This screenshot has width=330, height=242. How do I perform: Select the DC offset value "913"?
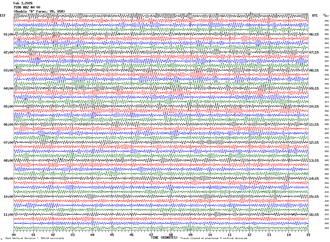pyautogui.click(x=327, y=102)
